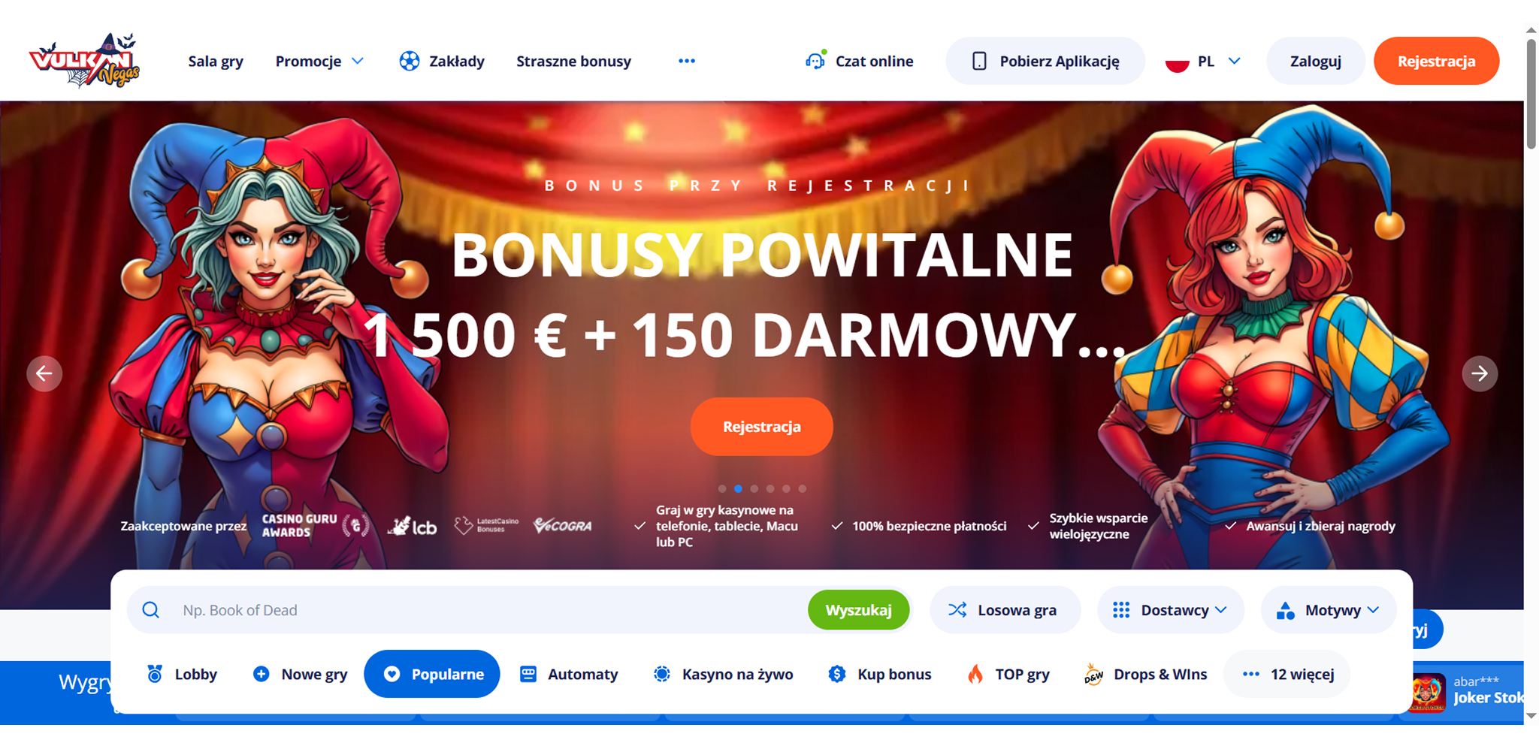This screenshot has width=1539, height=746.
Task: Click the eCOGRA certification logo
Action: tap(563, 526)
